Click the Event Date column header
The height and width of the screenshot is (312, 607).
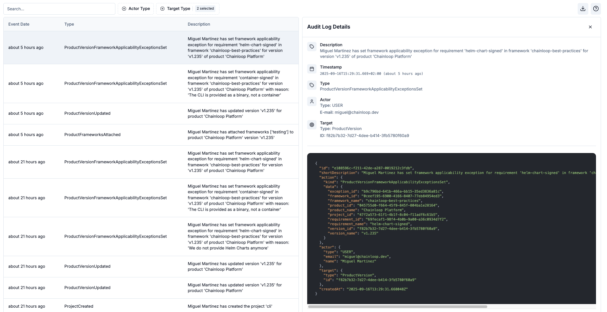(19, 24)
